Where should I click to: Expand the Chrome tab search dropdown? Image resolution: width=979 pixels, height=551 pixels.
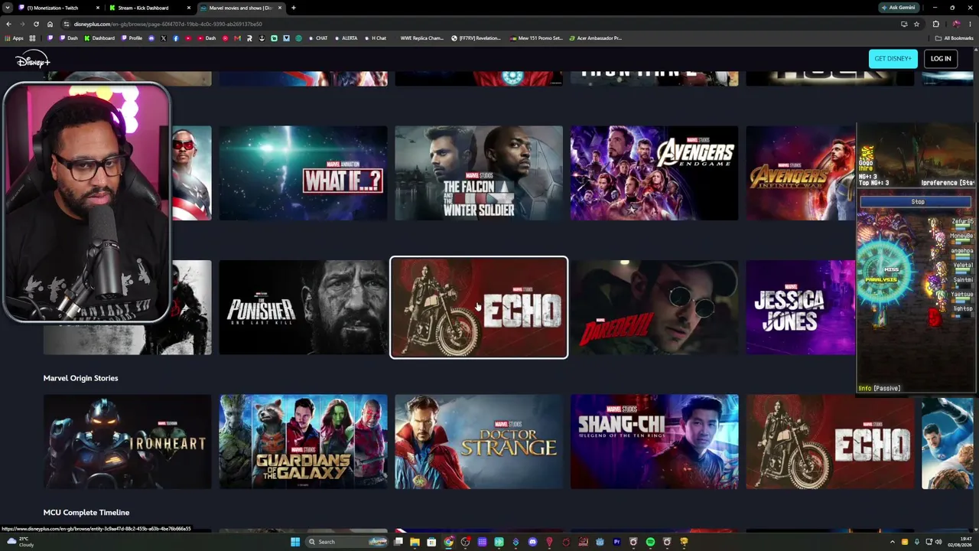[x=8, y=8]
